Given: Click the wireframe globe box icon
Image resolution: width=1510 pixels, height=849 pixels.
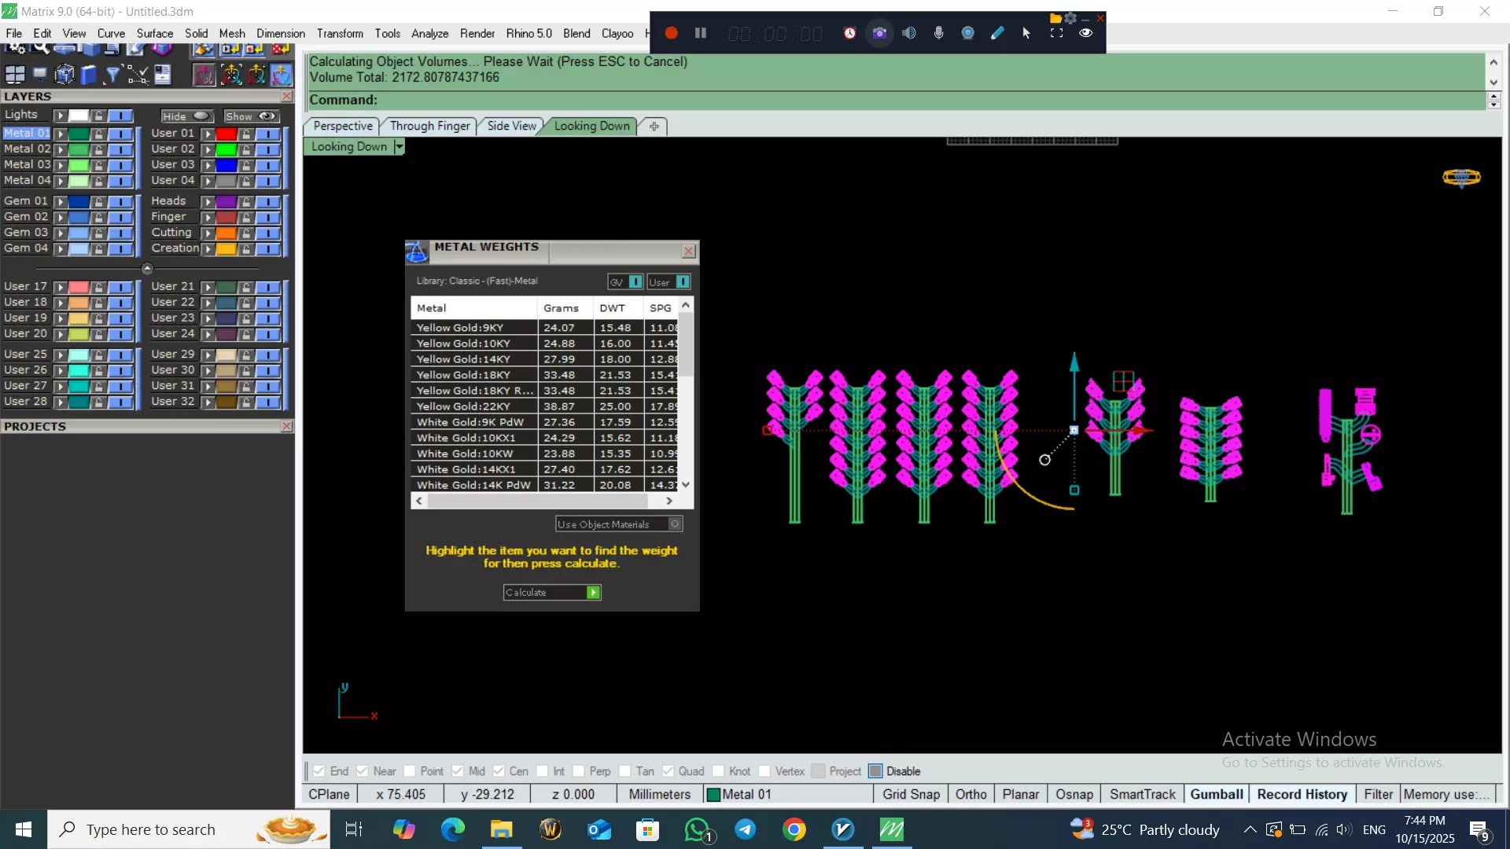Looking at the screenshot, I should pos(64,75).
